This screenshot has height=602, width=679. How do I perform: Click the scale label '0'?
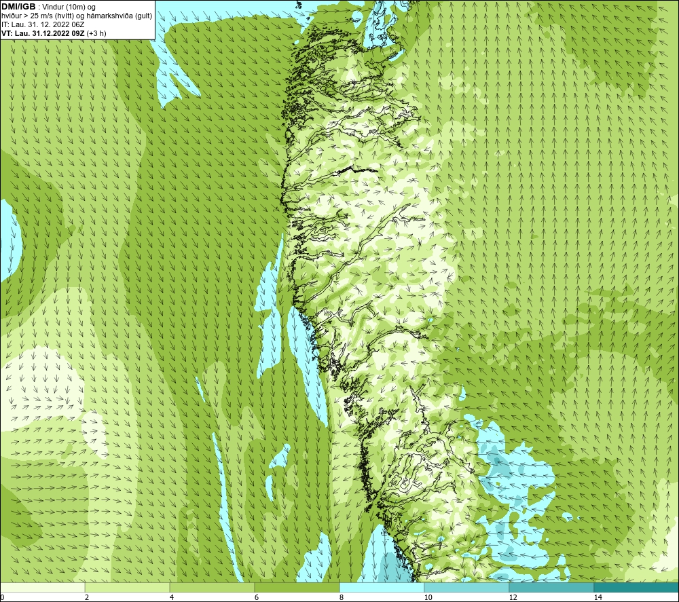(x=2, y=597)
